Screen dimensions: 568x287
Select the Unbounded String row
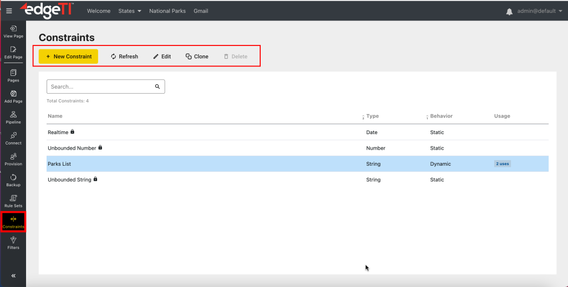297,180
